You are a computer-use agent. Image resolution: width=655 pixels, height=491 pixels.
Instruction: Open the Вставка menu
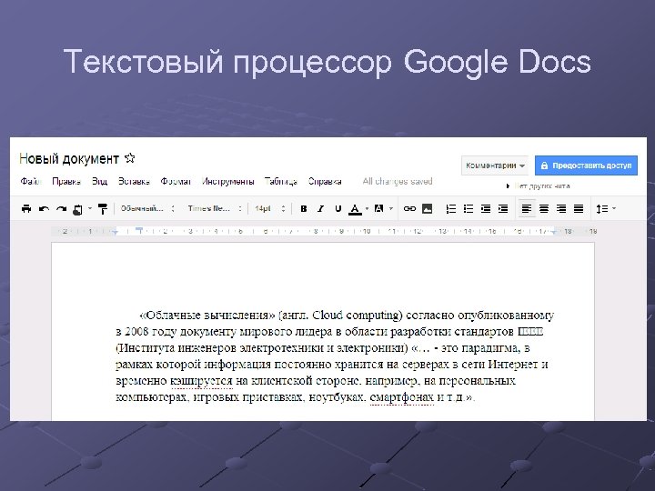click(134, 181)
